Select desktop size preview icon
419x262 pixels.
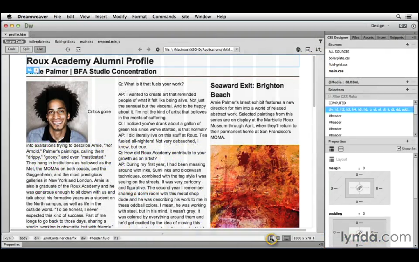point(287,238)
